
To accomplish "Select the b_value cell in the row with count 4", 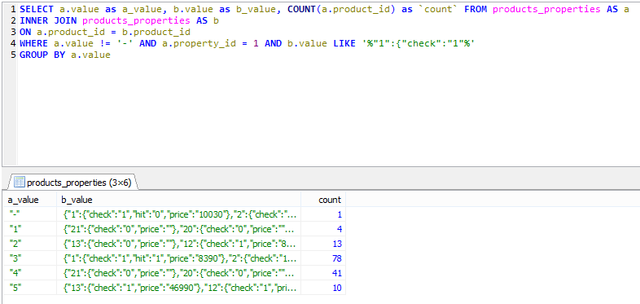I will pyautogui.click(x=179, y=229).
